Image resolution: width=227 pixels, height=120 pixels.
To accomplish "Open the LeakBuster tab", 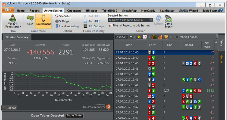I will 167,11.
